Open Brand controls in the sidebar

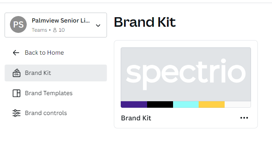(56, 113)
